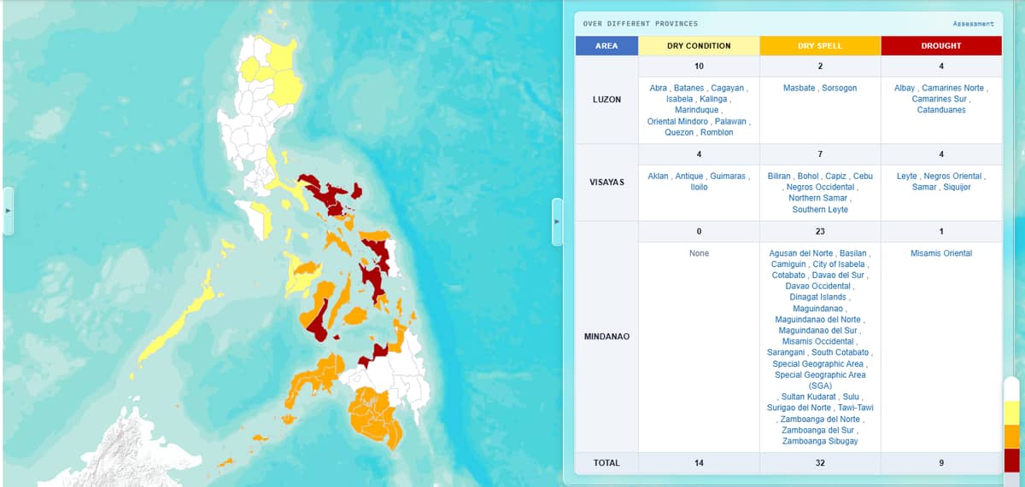Click the Batanes province name

pos(688,88)
